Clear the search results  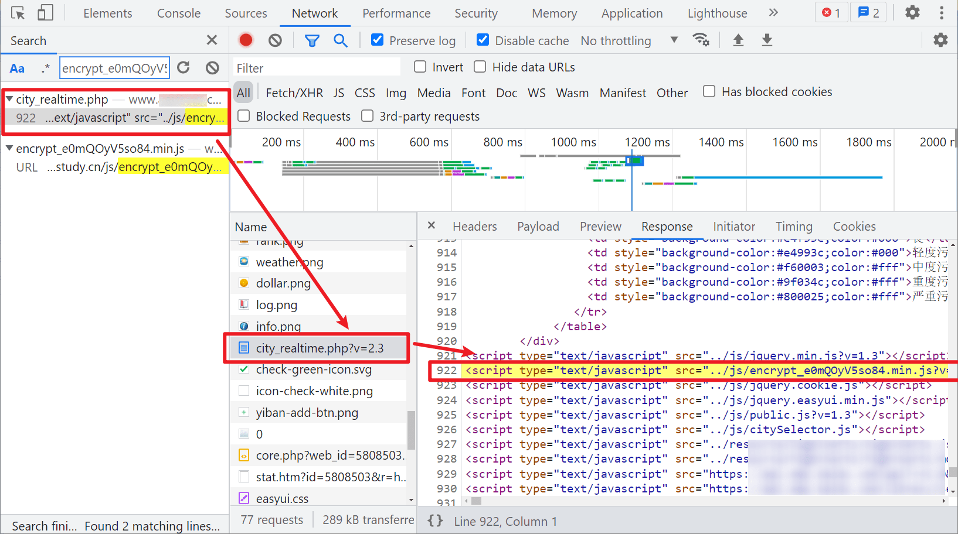coord(212,68)
